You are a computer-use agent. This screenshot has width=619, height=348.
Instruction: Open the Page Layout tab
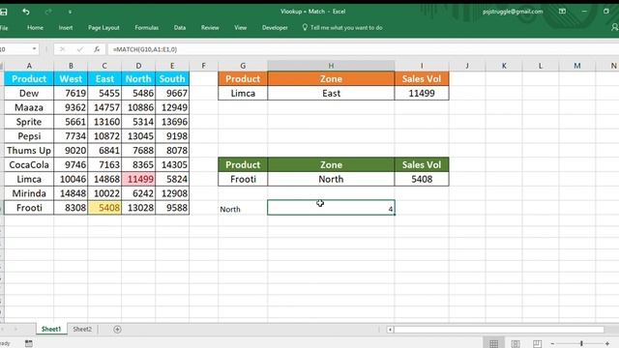click(103, 28)
